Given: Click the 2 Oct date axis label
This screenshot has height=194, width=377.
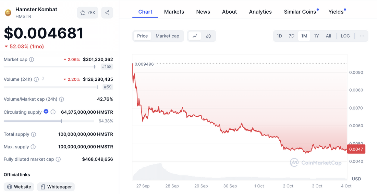Looking at the screenshot, I should point(288,186).
